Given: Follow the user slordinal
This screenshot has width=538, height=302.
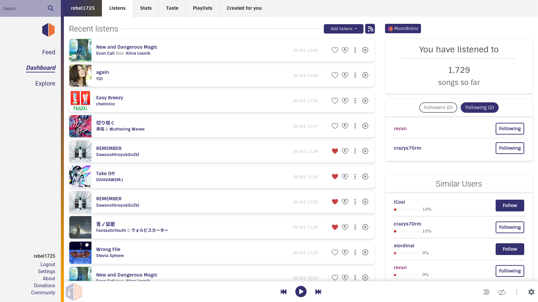Looking at the screenshot, I should [x=510, y=249].
